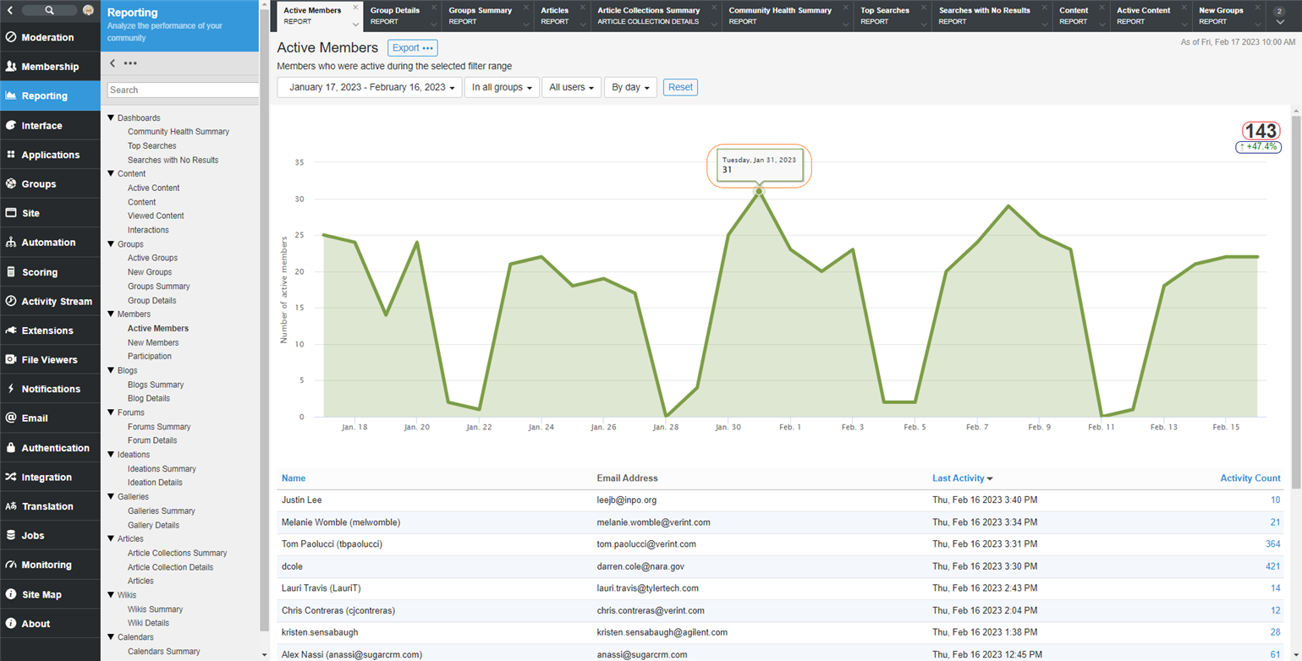
Task: Open the In all groups dropdown
Action: [x=502, y=87]
